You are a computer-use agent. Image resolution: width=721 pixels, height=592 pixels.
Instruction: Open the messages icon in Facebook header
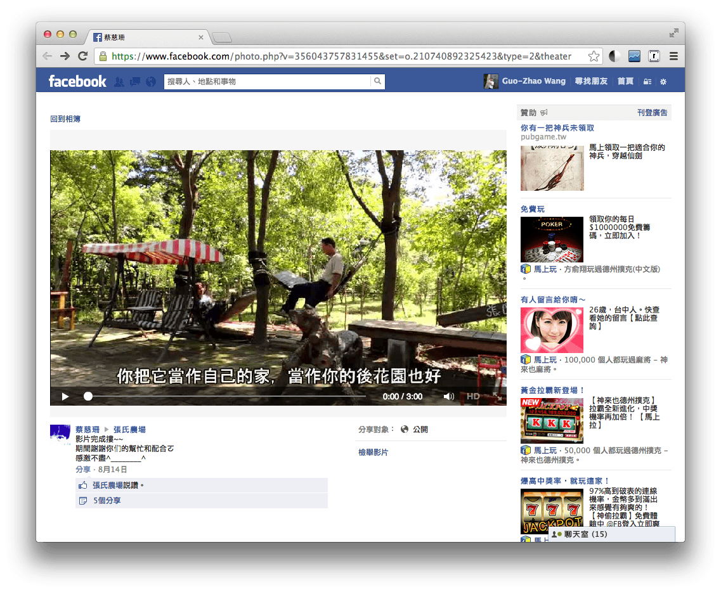point(134,82)
